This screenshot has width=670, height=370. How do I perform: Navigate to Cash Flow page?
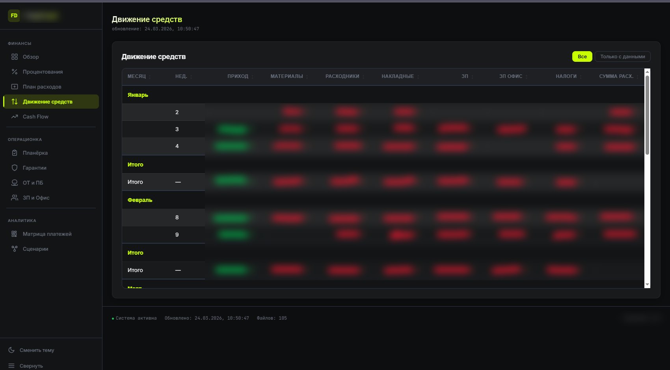[51, 117]
